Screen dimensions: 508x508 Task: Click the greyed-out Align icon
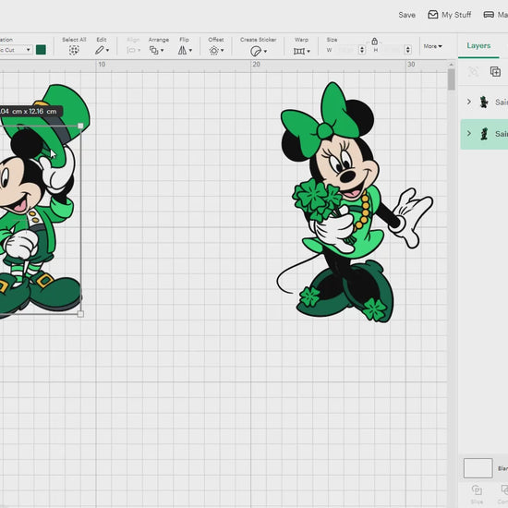pyautogui.click(x=131, y=50)
